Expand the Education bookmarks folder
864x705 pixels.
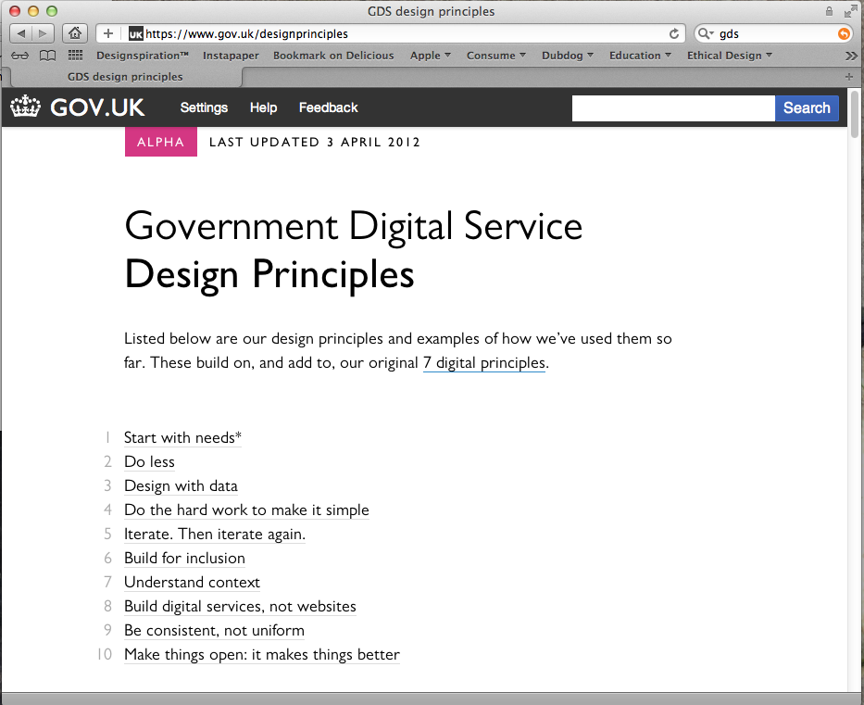640,56
